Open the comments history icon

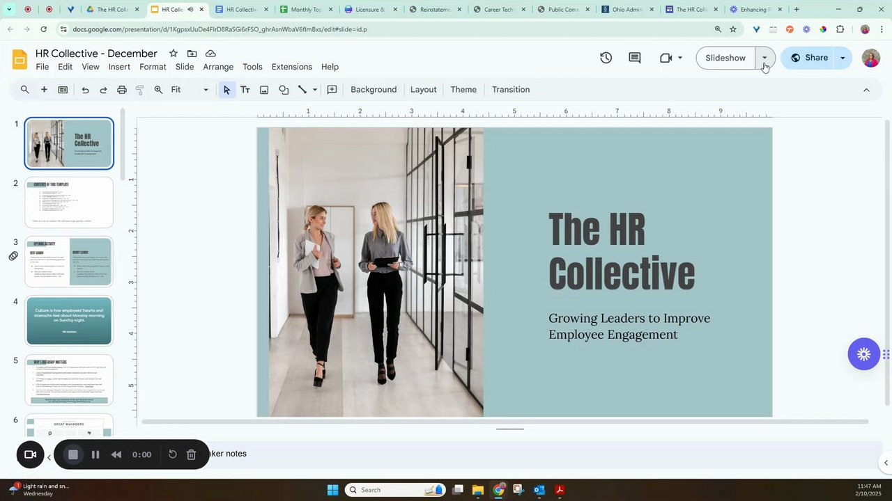pos(635,58)
